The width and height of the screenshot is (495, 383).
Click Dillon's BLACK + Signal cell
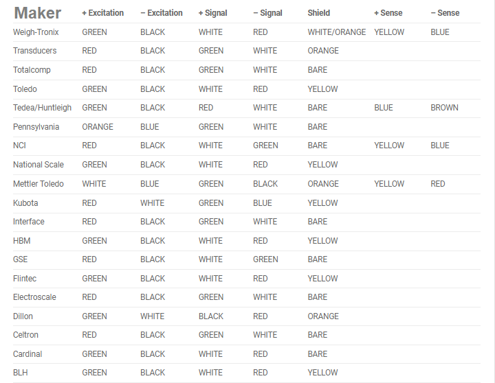click(211, 316)
